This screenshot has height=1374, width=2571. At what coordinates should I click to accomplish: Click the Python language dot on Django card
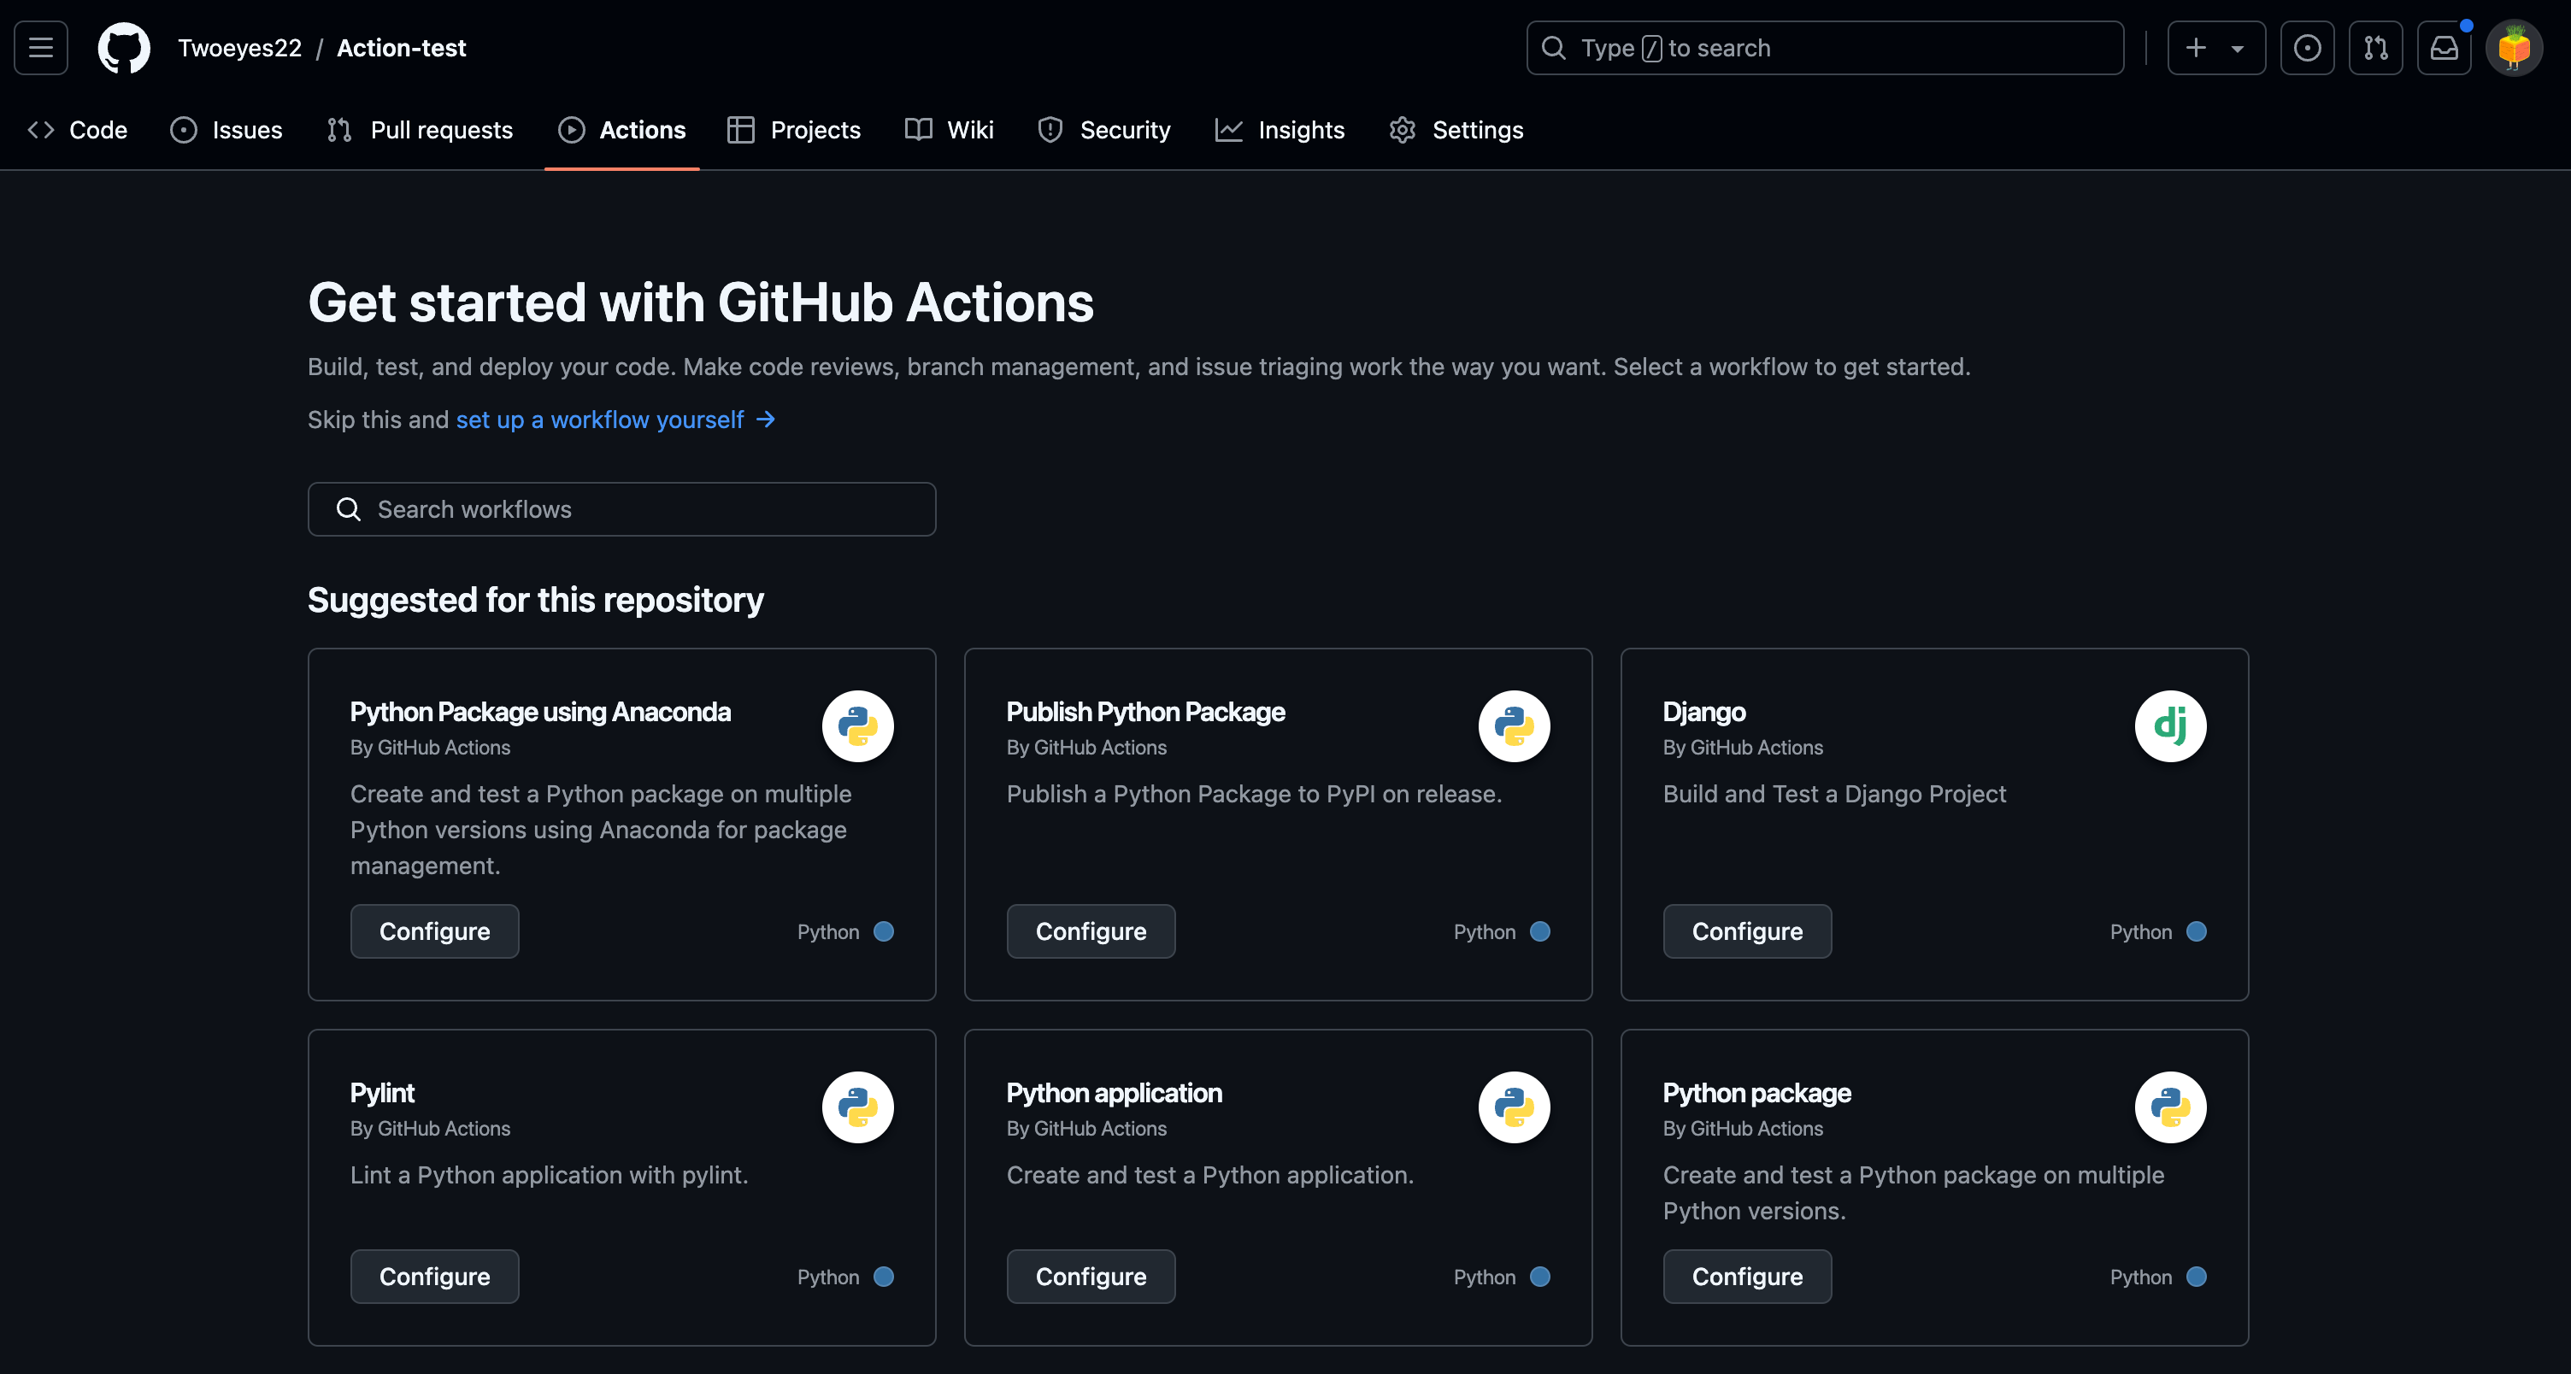pos(2197,931)
